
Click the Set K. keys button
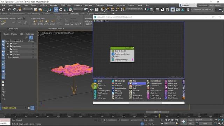(x=191, y=123)
